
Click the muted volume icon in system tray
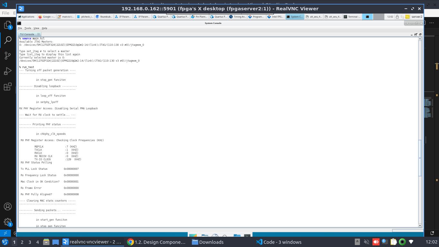[x=366, y=242]
